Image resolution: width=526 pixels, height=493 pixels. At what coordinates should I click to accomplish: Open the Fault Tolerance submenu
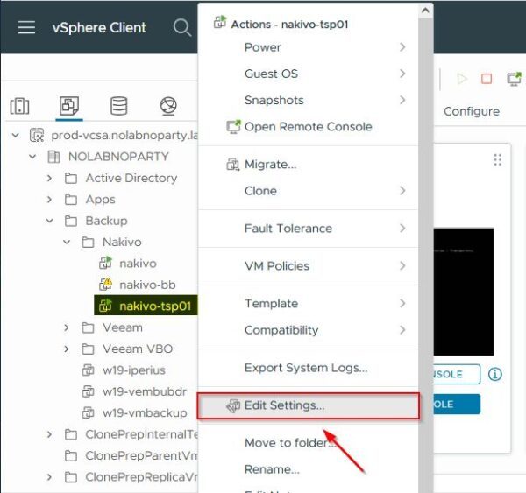point(308,229)
